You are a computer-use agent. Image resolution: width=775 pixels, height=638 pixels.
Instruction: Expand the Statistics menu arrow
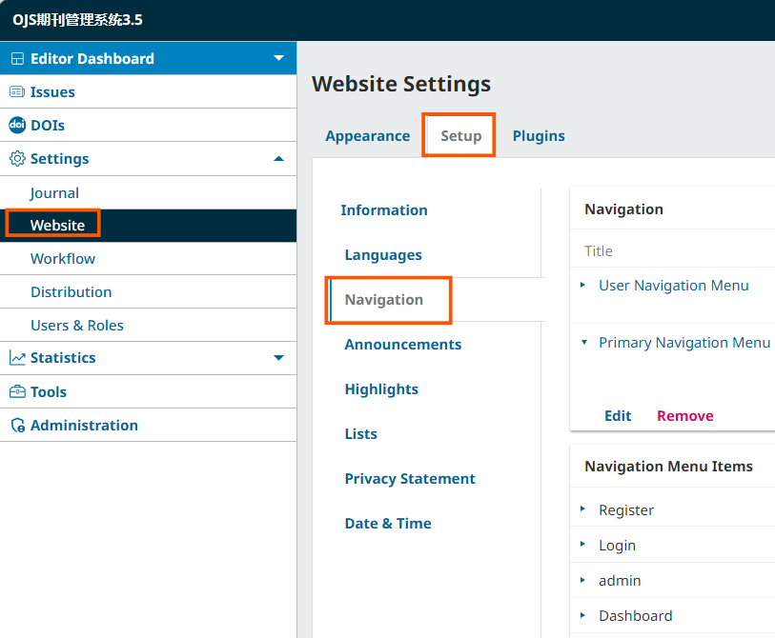(x=278, y=357)
